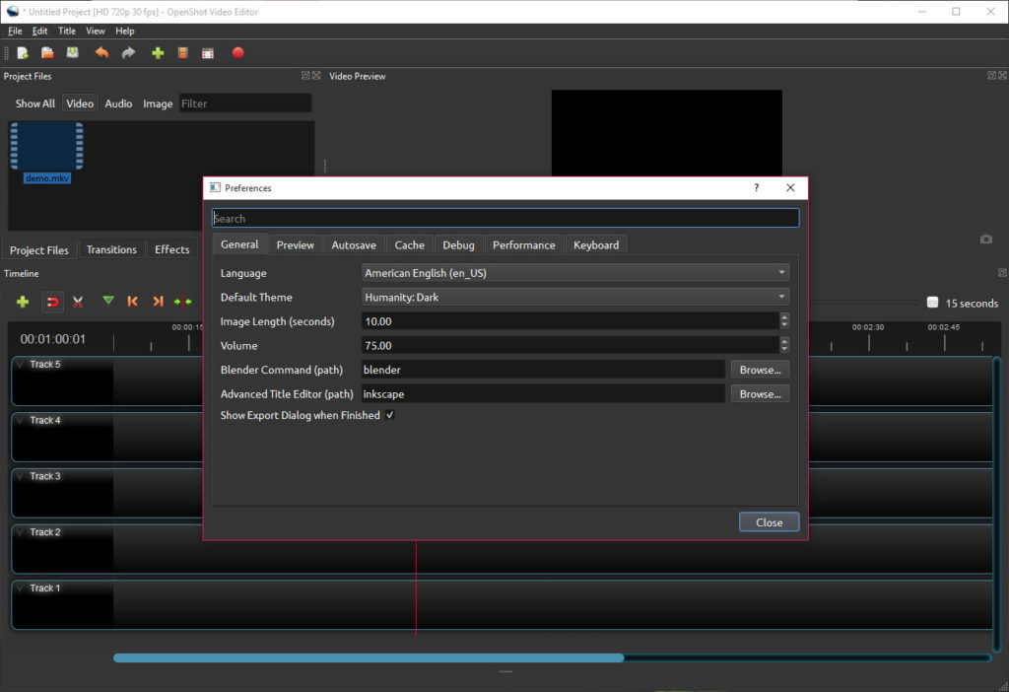This screenshot has width=1009, height=692.
Task: Open the Default Theme dropdown
Action: point(575,298)
